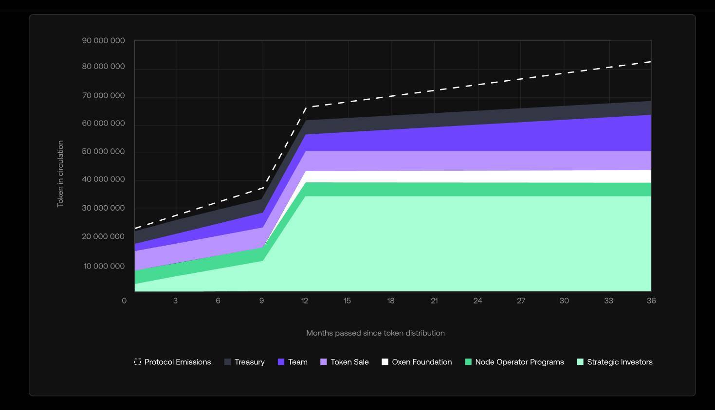This screenshot has width=715, height=410.
Task: Select the Token Sale legend label
Action: [349, 362]
